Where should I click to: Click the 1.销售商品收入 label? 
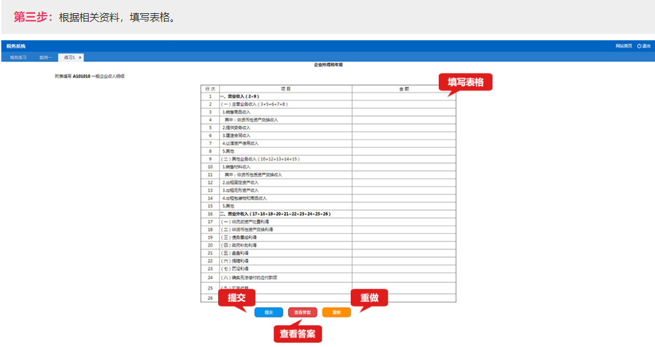pyautogui.click(x=236, y=113)
